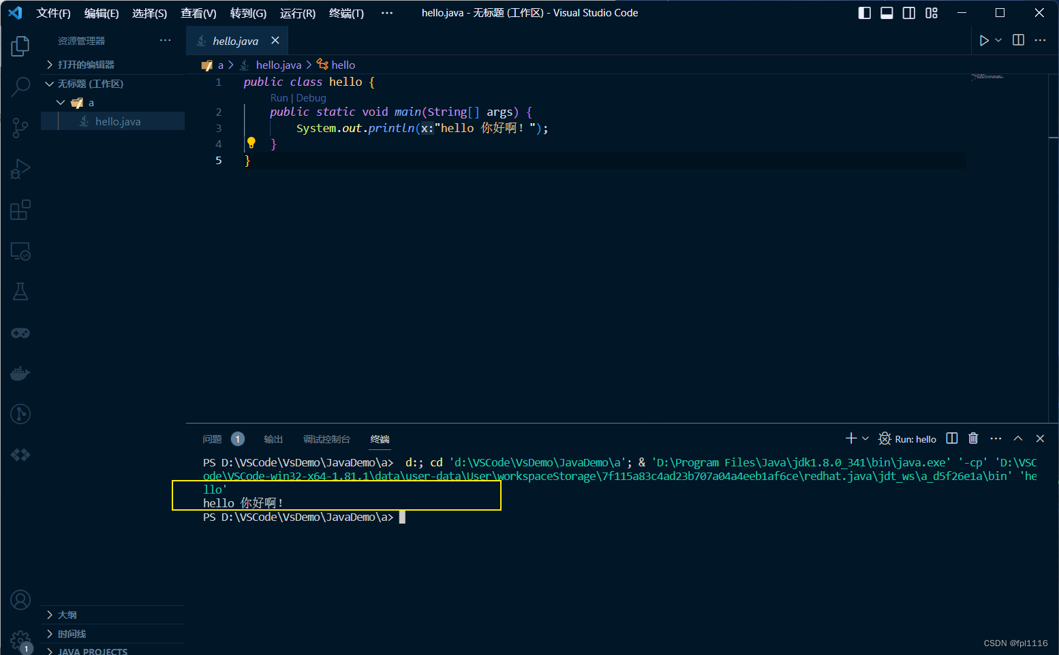Run the Java file with the play button

click(x=983, y=40)
